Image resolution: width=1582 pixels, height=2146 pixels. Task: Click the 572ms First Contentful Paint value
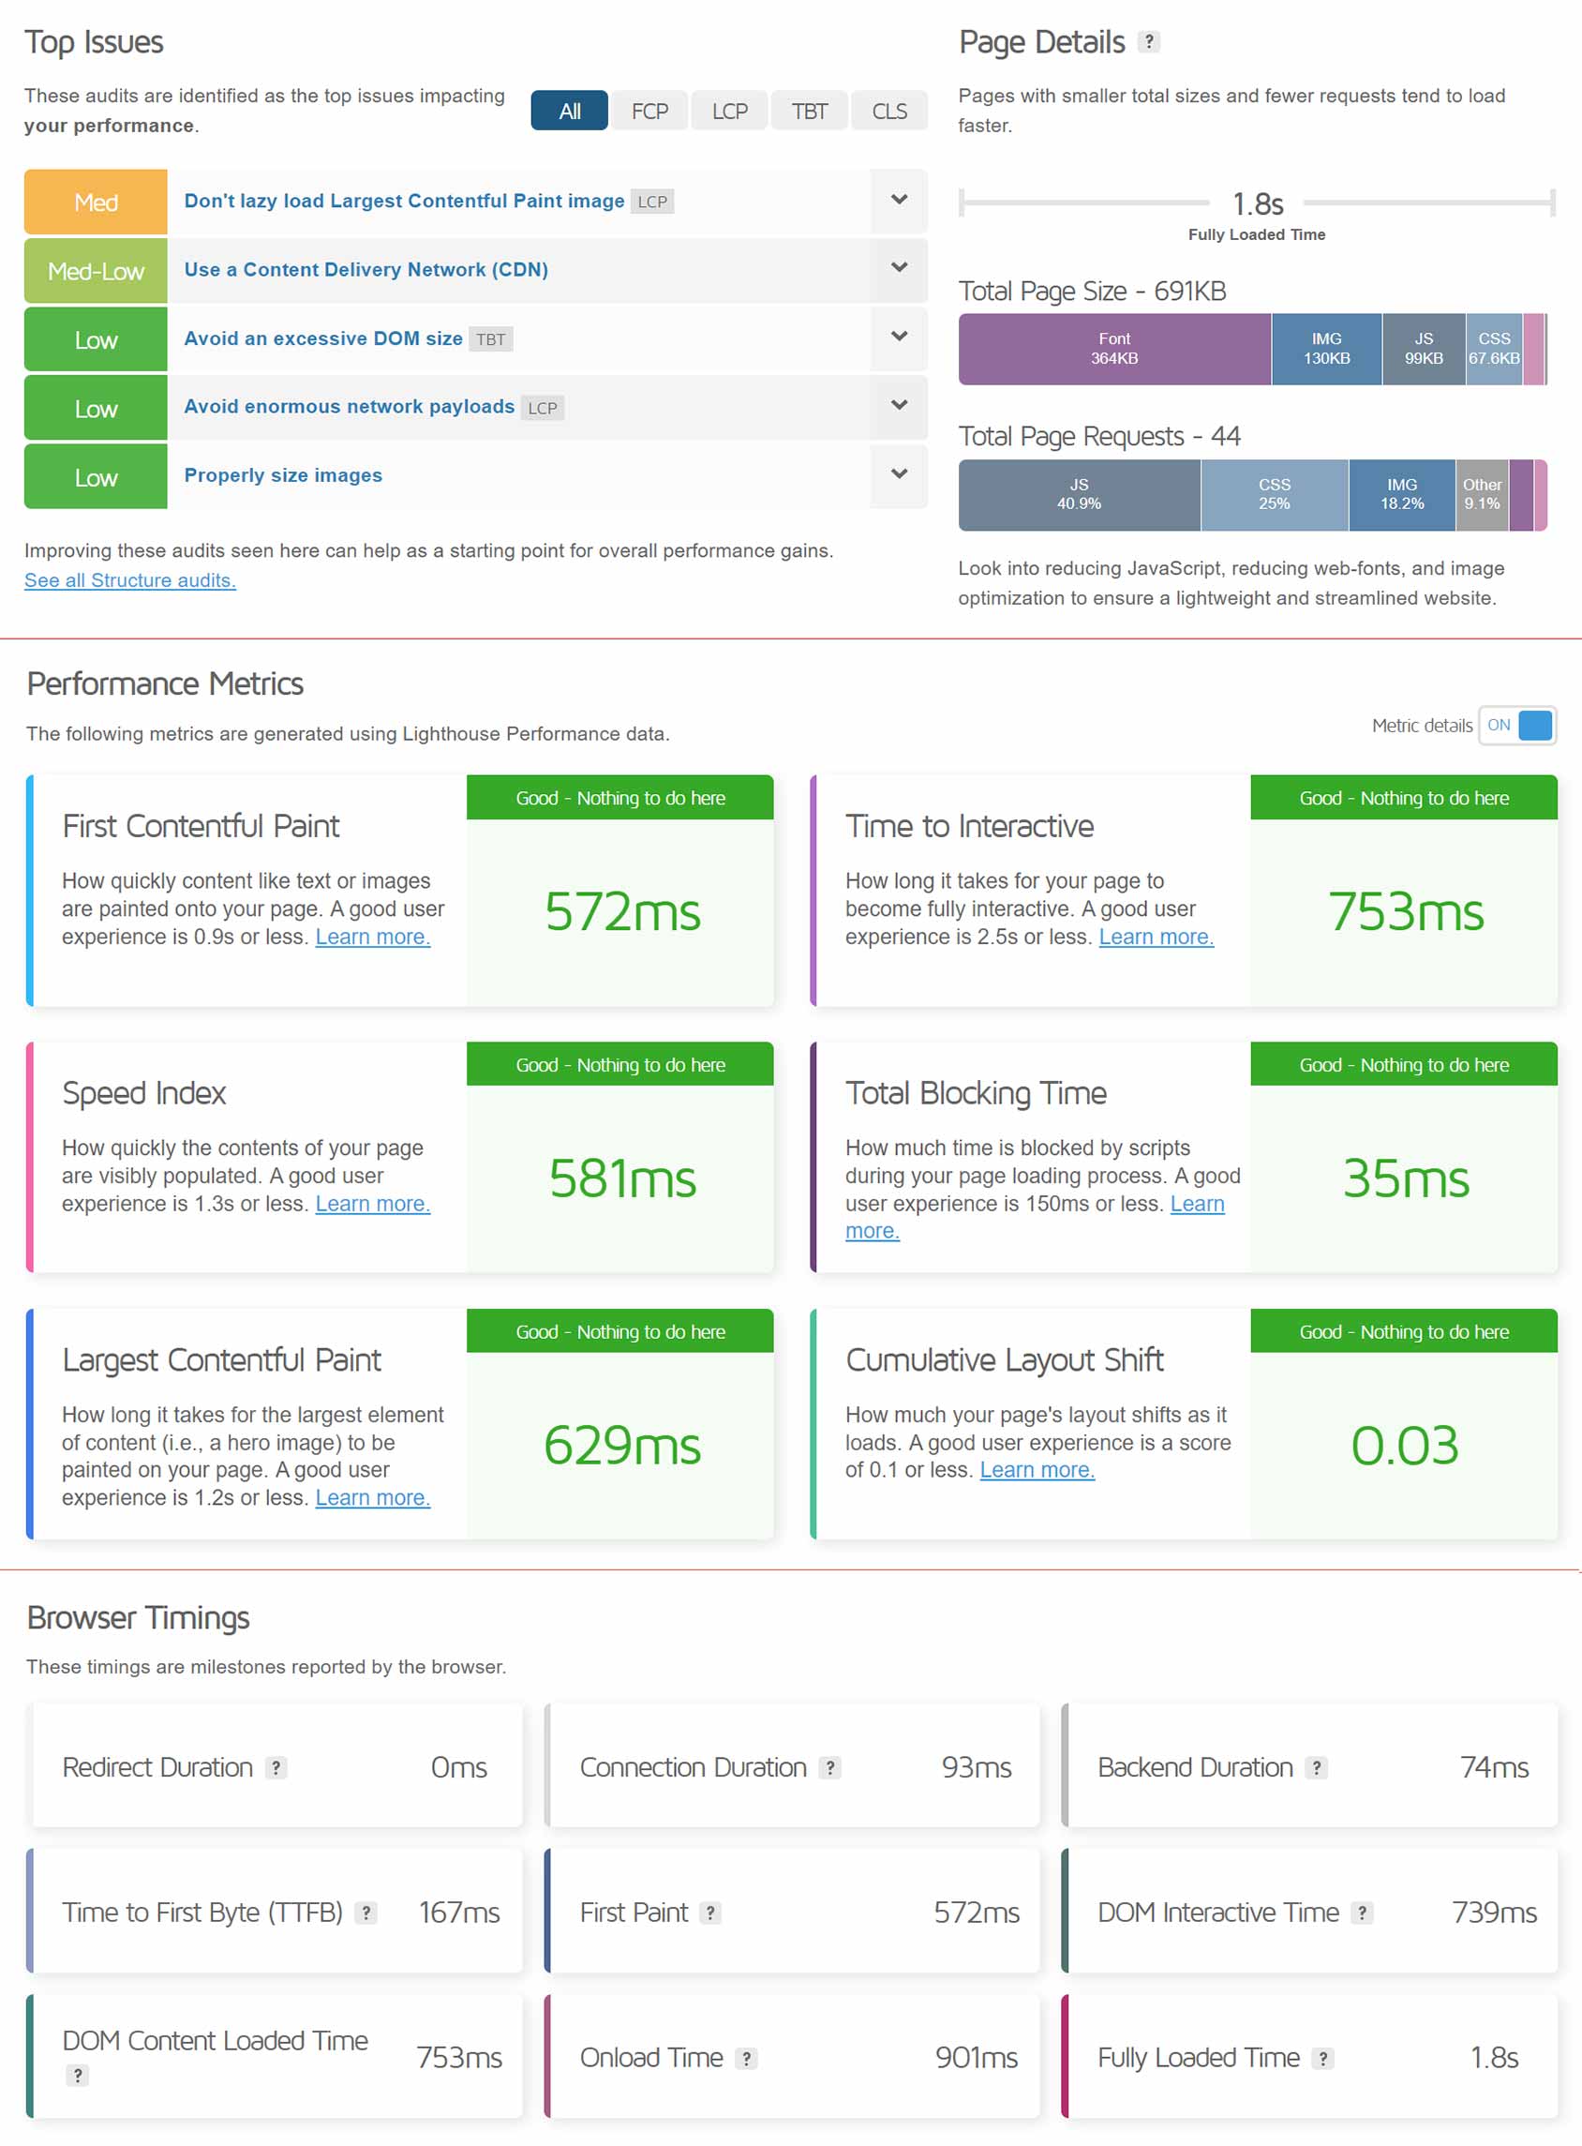pyautogui.click(x=622, y=912)
